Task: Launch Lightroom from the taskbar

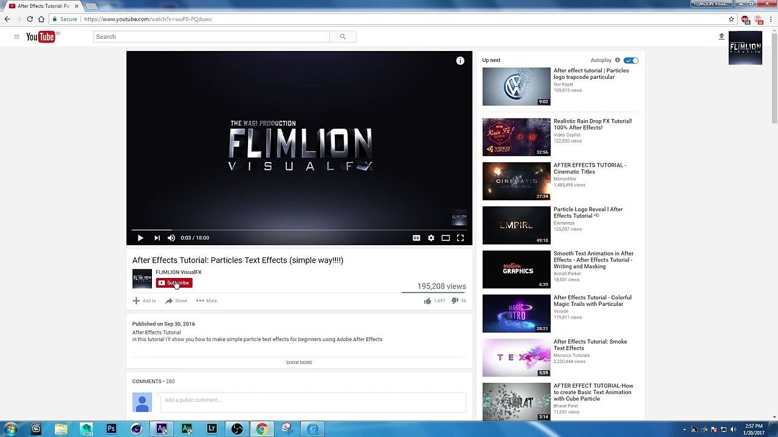Action: (212, 429)
